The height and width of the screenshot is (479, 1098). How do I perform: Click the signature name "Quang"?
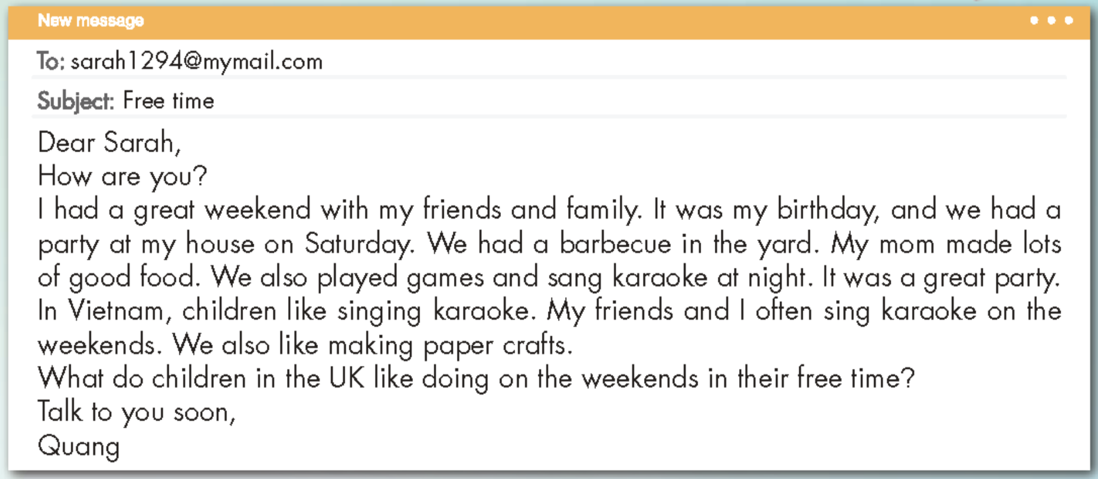pos(78,446)
